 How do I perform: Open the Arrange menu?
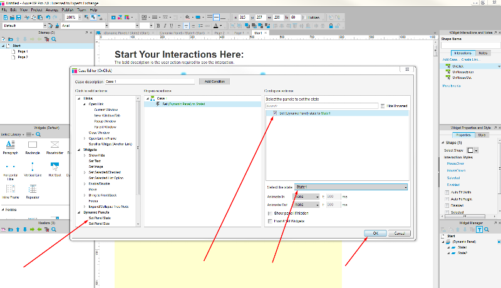pos(52,10)
